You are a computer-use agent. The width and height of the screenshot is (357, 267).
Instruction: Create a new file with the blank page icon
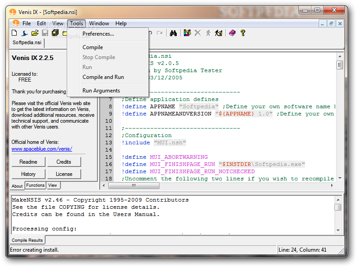tap(14, 33)
